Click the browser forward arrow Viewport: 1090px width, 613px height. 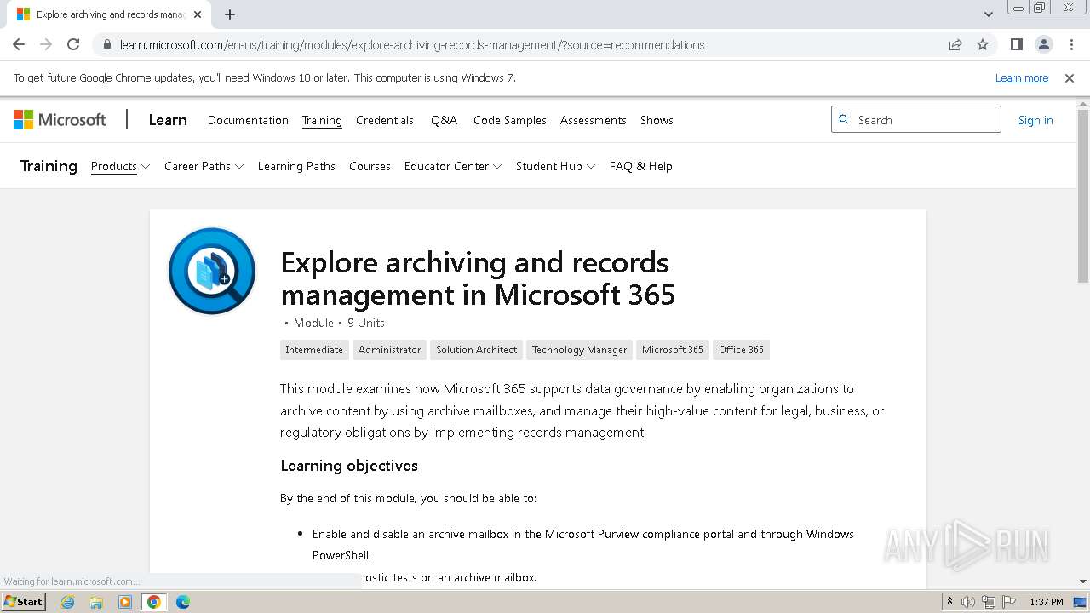point(46,44)
